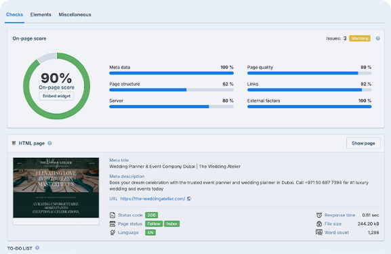Screen dimensions: 391x254
Task: Click the Word count icon
Action: [x=319, y=232]
